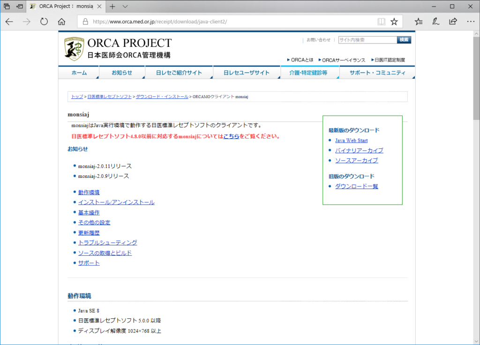Click the share page icon
Viewport: 480px width, 345px height.
click(x=453, y=22)
